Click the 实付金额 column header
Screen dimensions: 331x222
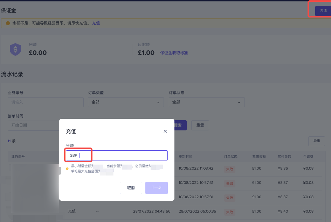click(284, 157)
